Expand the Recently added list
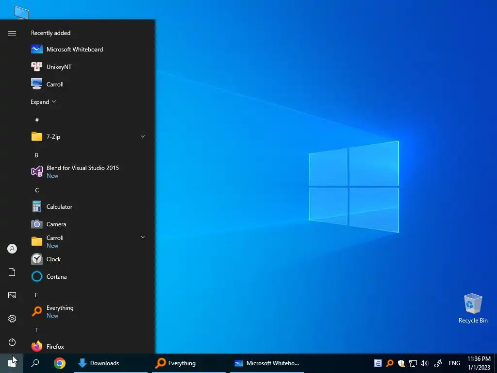This screenshot has height=373, width=497. point(43,102)
